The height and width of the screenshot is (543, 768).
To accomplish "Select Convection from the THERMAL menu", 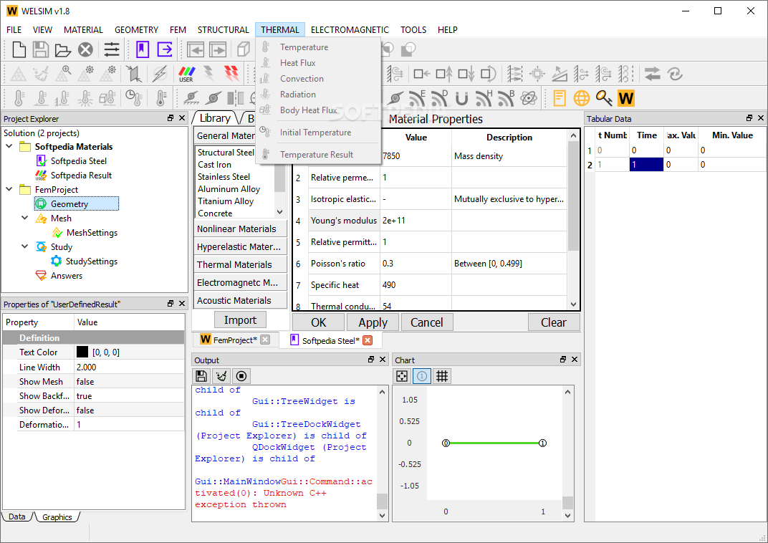I will pyautogui.click(x=302, y=78).
